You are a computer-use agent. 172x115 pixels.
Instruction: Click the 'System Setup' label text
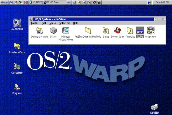[x=117, y=37]
